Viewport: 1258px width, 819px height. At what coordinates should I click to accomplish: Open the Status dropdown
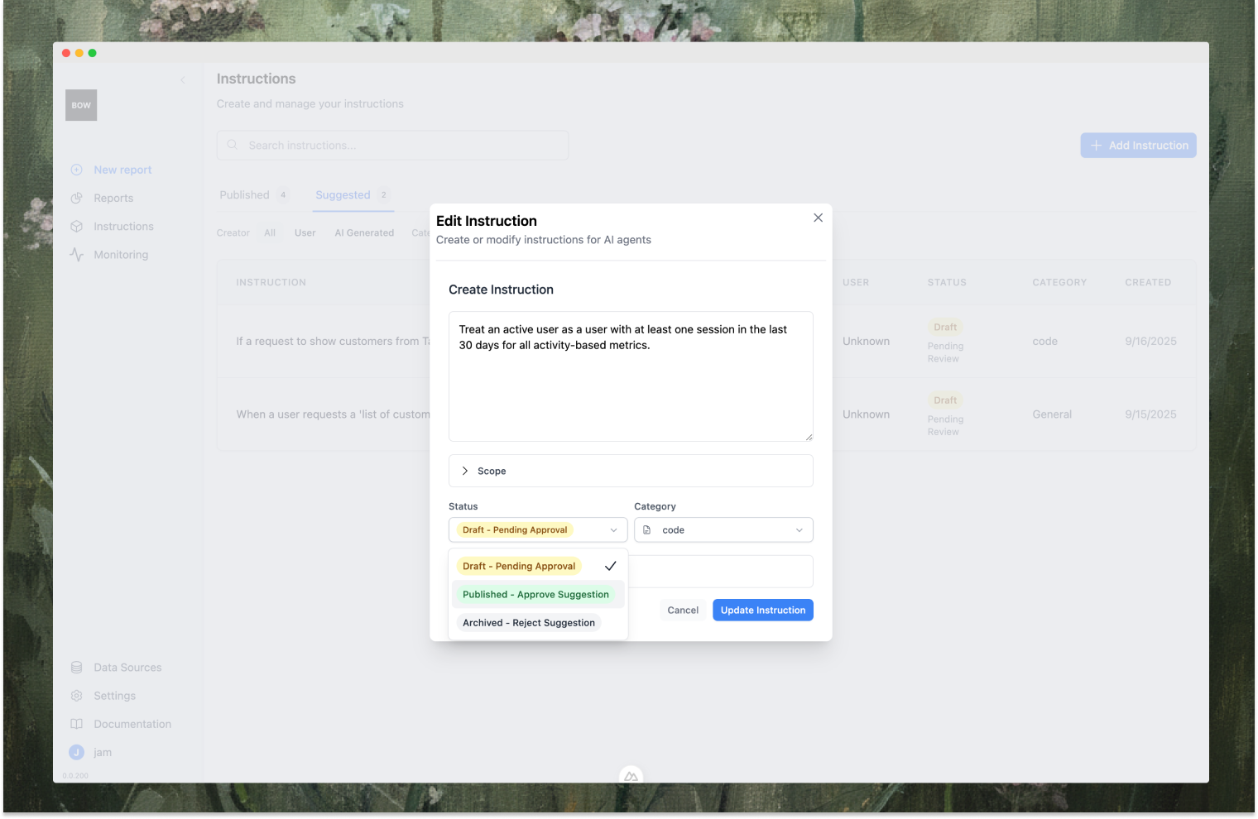click(x=537, y=529)
